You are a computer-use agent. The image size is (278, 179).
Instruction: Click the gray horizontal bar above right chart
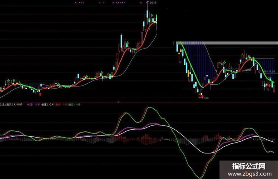(x=227, y=43)
